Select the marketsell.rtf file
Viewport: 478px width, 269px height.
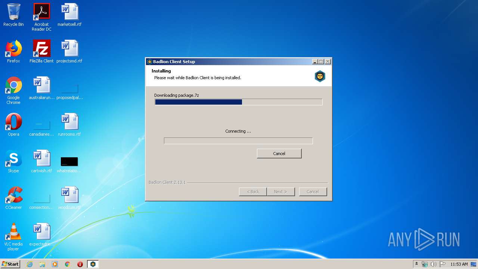click(x=69, y=15)
